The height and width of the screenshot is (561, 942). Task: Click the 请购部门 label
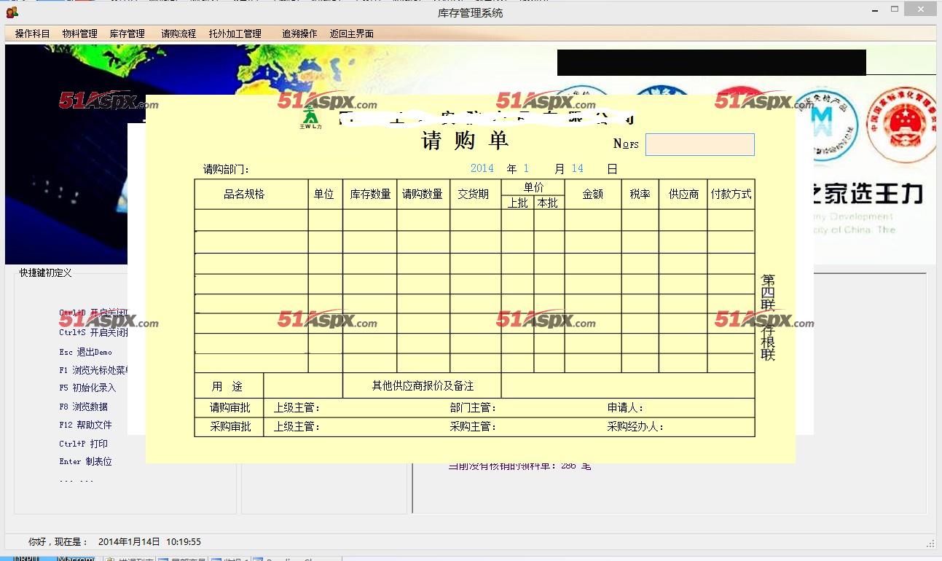[x=226, y=169]
